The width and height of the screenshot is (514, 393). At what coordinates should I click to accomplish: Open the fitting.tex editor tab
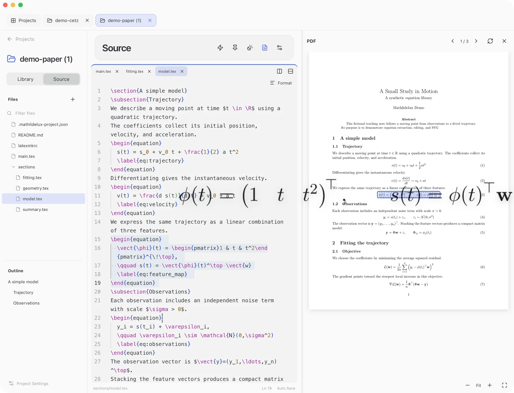click(x=134, y=71)
